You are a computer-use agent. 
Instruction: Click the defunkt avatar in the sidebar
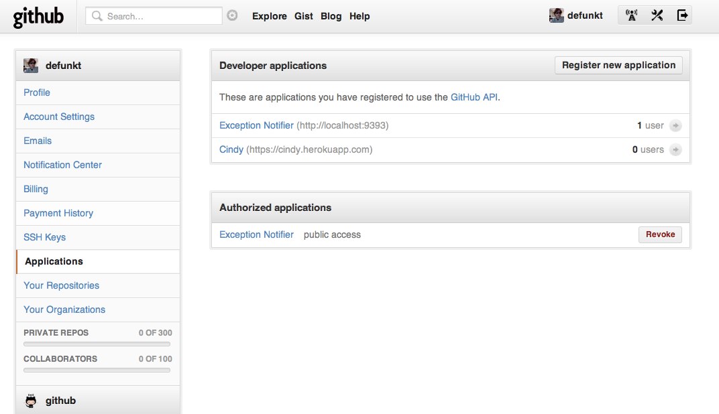tap(30, 65)
